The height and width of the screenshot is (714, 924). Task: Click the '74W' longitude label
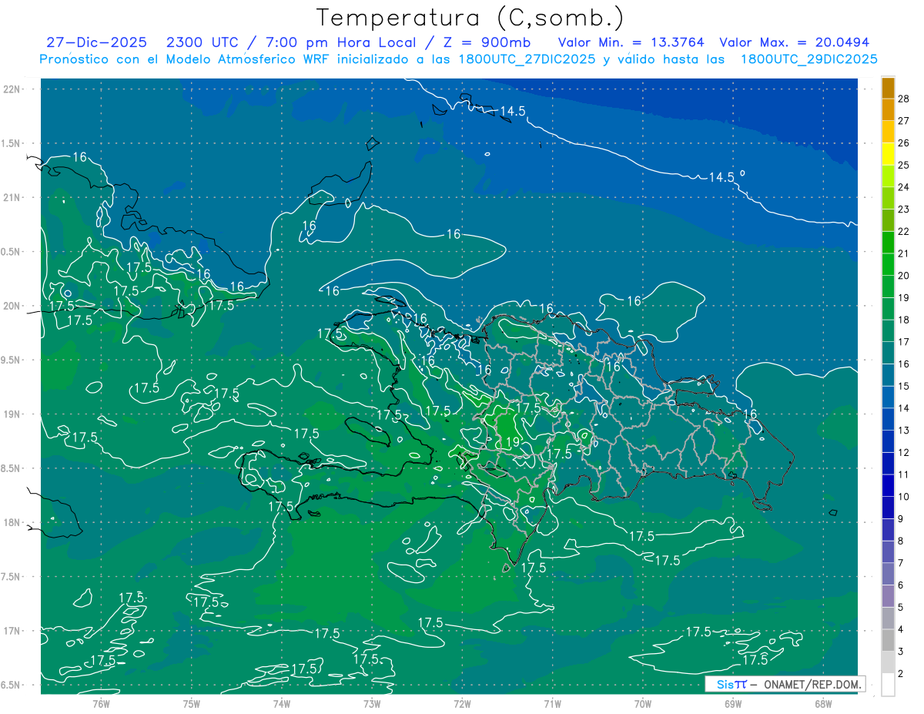click(281, 703)
